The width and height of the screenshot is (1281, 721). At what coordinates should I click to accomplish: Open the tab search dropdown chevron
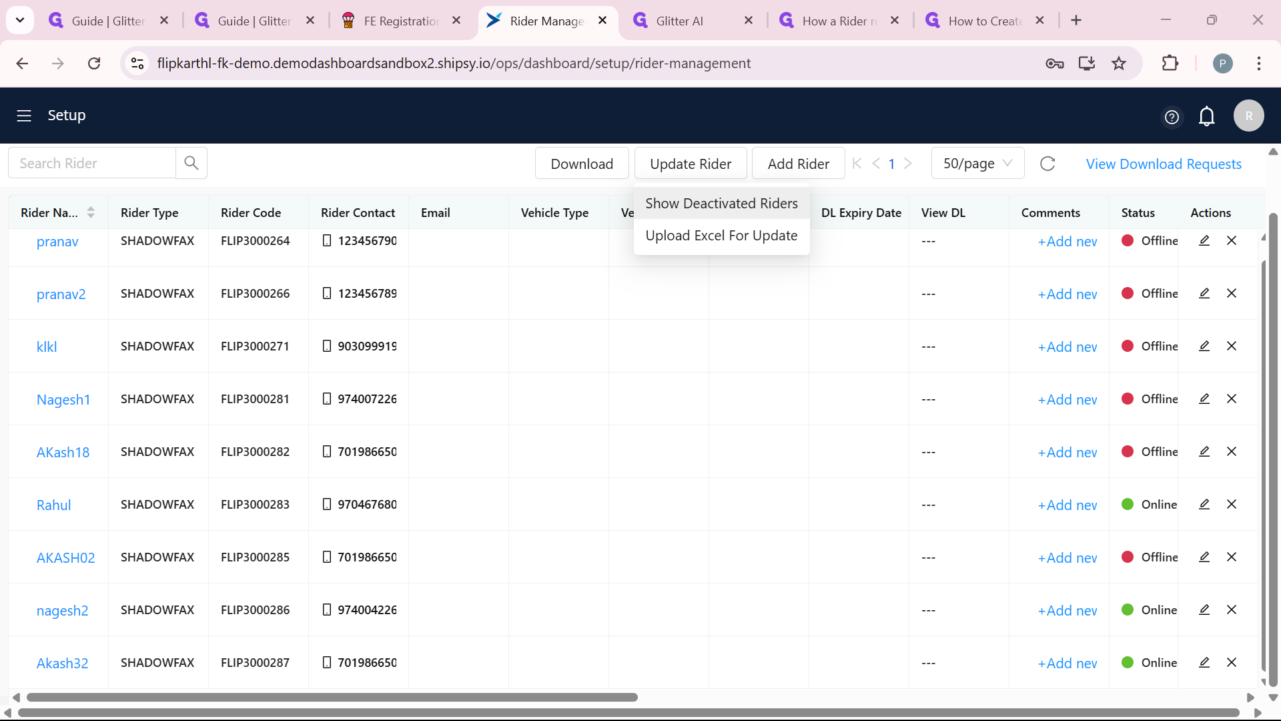(20, 20)
